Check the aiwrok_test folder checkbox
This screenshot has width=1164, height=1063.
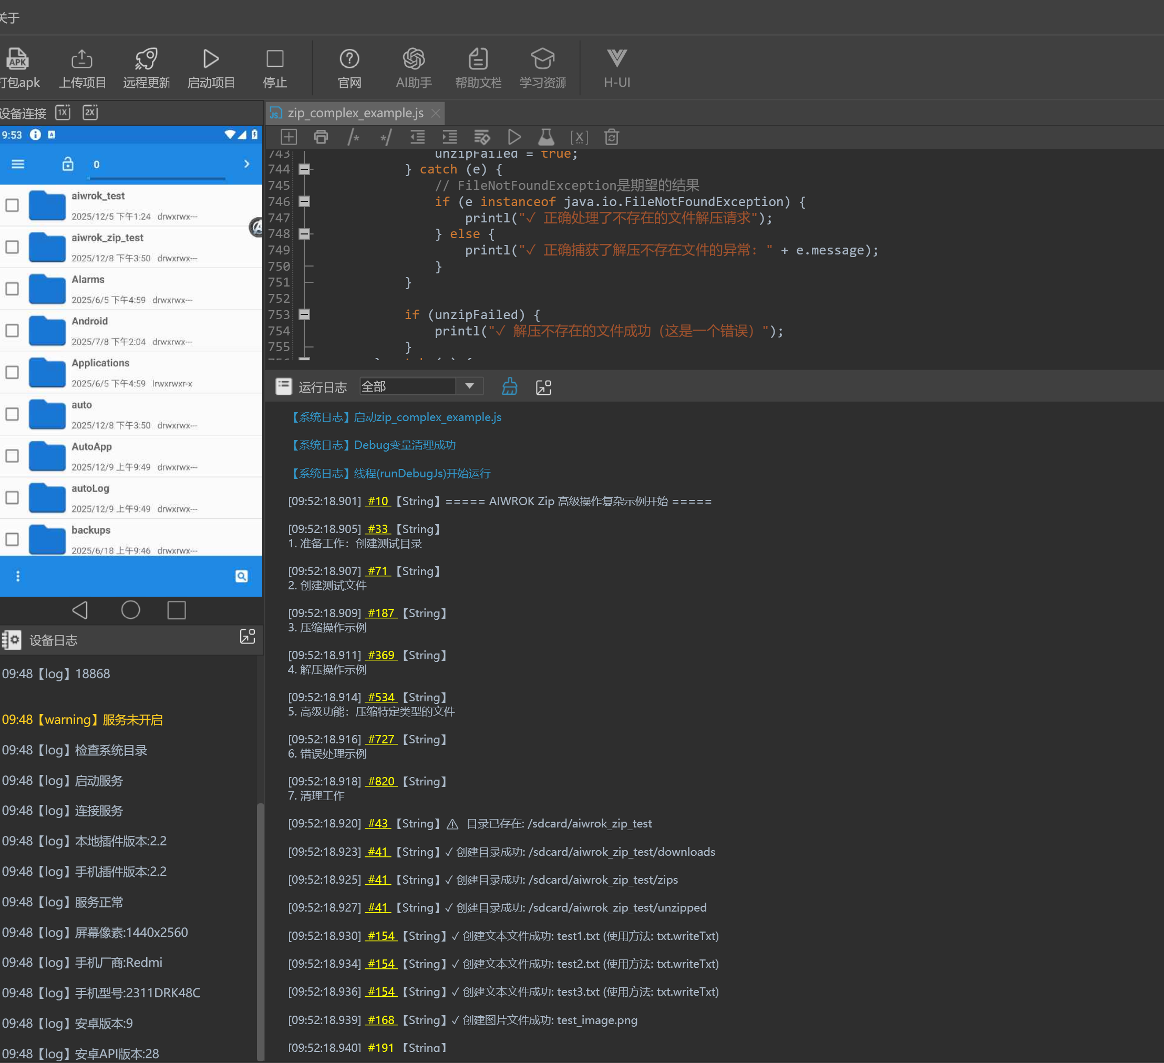[x=12, y=205]
